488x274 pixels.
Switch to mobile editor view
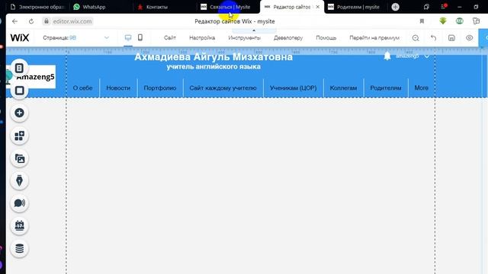click(x=140, y=37)
